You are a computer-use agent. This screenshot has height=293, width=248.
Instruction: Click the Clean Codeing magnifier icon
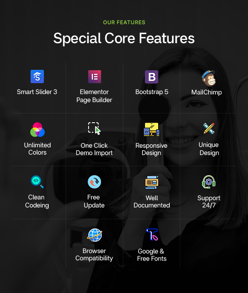(x=37, y=182)
